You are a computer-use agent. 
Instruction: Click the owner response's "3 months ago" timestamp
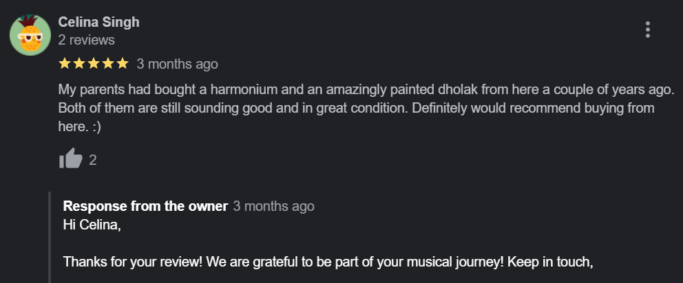coord(273,206)
